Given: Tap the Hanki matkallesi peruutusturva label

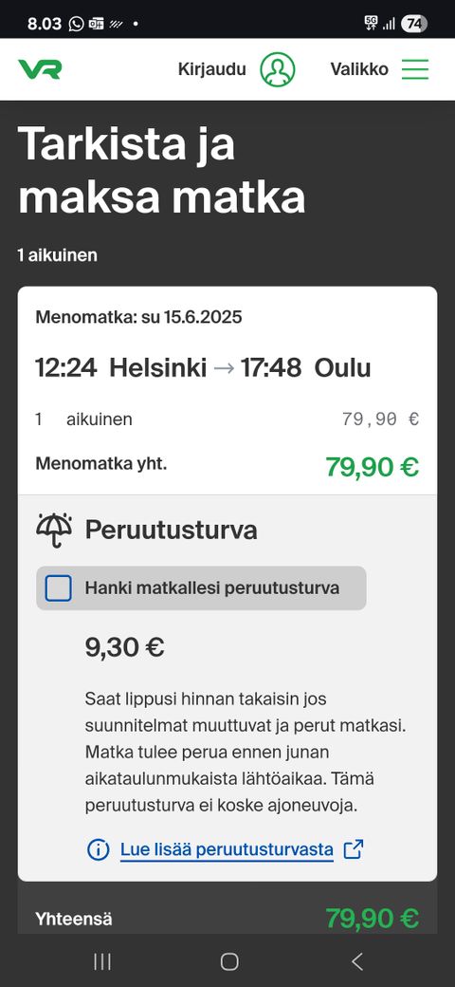Looking at the screenshot, I should 212,588.
